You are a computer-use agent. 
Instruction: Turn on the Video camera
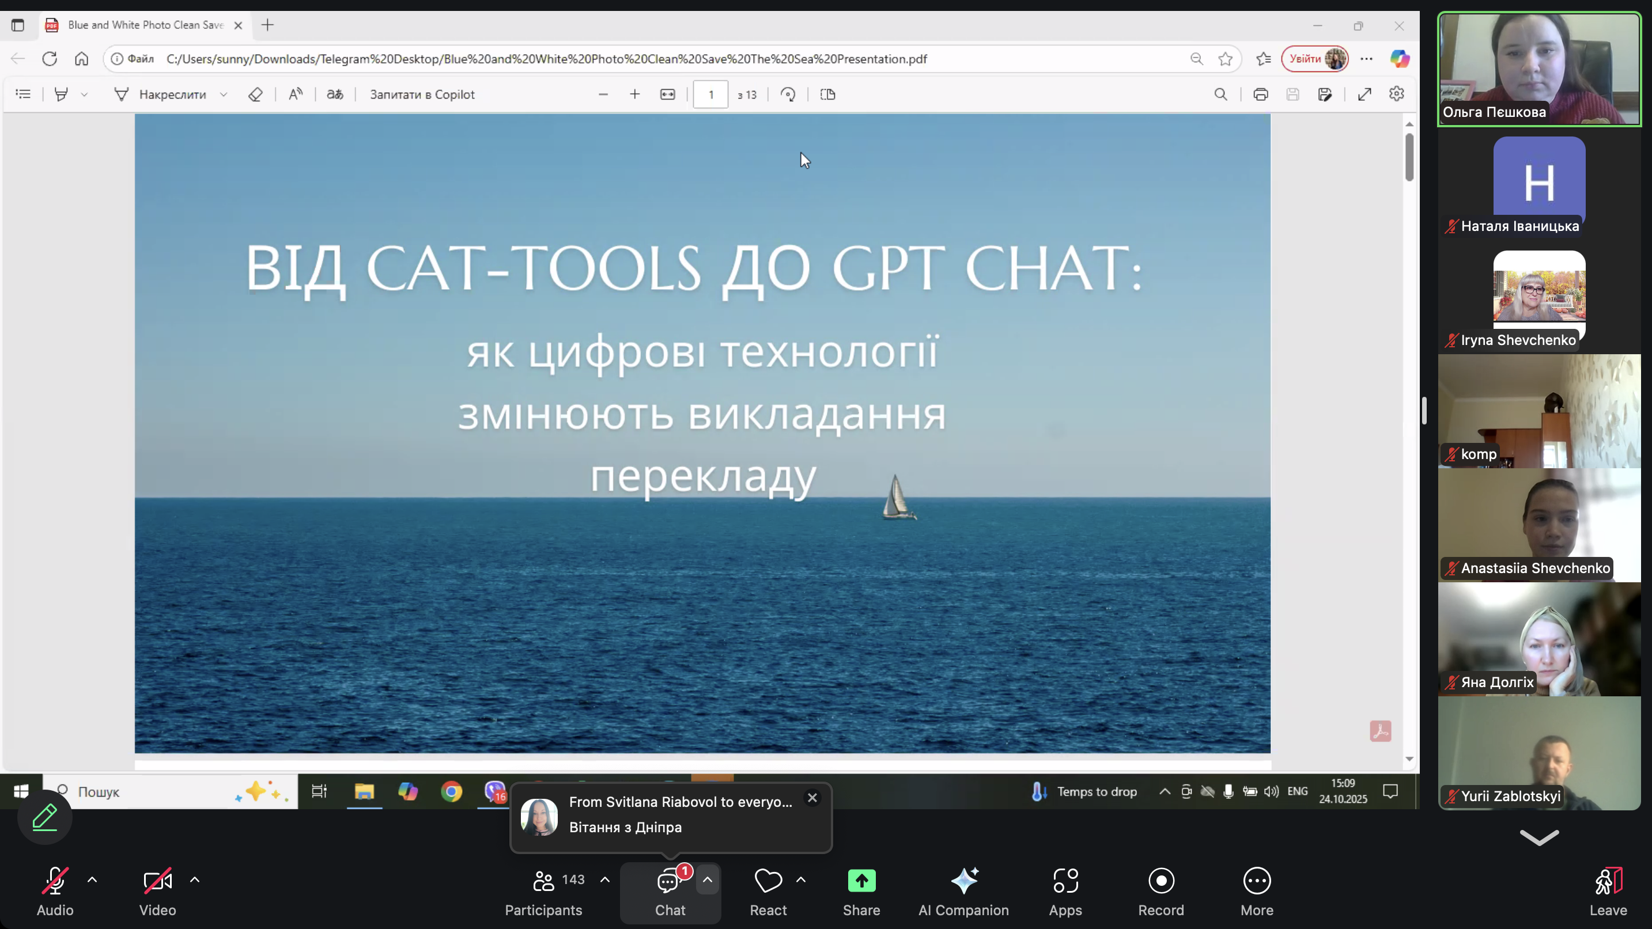(x=157, y=881)
